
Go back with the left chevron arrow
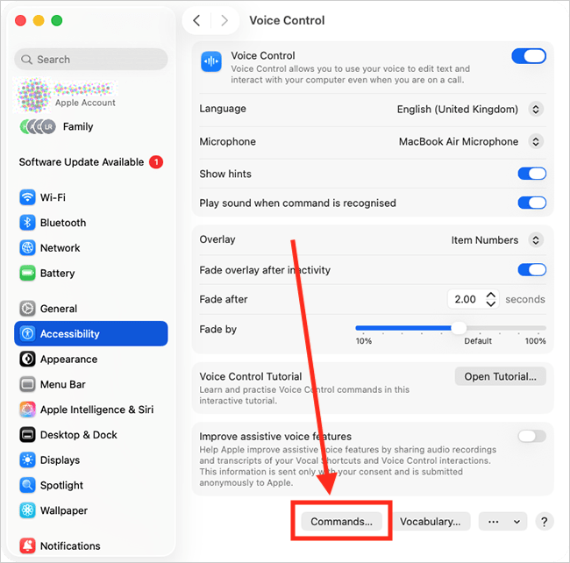tap(196, 20)
